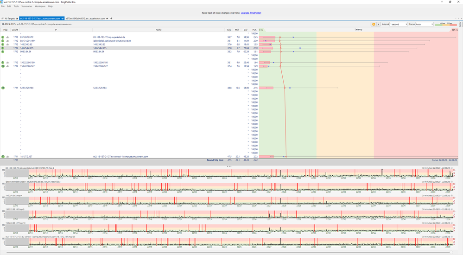Viewport: 463px width, 255px height.
Task: Click the horizontal scrollbar at window bottom
Action: point(229,253)
